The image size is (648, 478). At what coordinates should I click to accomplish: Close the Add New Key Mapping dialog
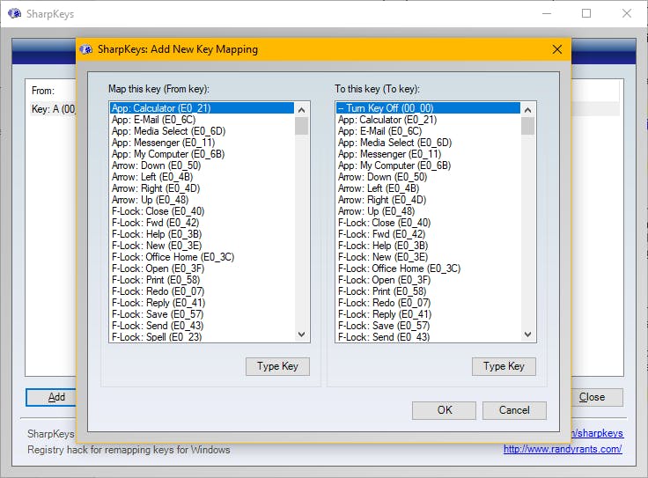[x=556, y=49]
